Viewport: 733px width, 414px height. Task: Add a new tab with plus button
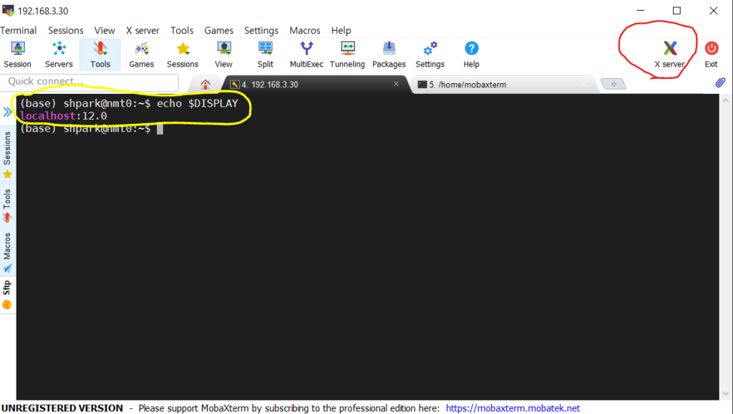[x=613, y=85]
